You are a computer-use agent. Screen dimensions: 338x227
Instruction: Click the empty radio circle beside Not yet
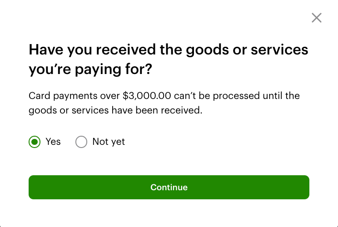coord(81,142)
